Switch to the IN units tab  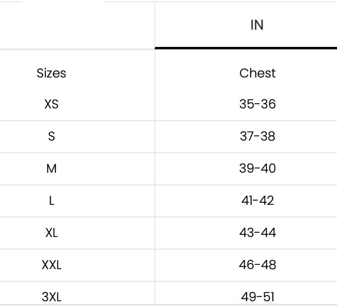(257, 25)
